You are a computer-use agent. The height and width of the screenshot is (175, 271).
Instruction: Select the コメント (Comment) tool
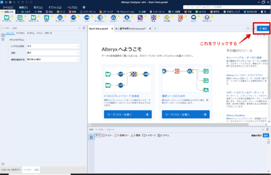click(x=194, y=18)
